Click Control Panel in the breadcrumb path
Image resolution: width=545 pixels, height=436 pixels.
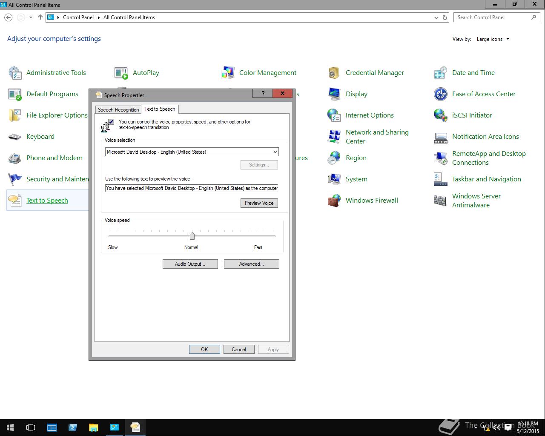(78, 17)
